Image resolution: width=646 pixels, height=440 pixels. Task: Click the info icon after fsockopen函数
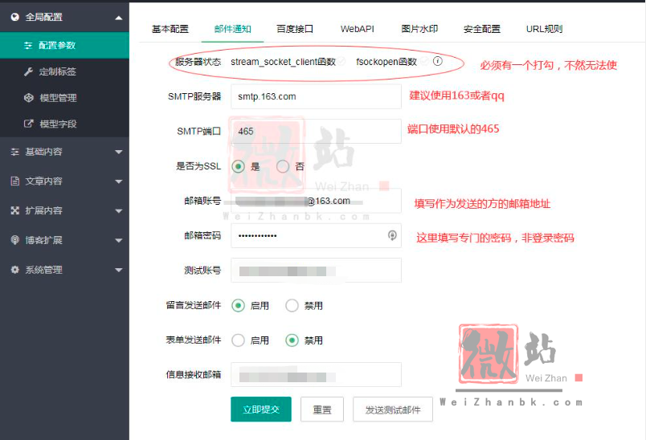tap(438, 61)
